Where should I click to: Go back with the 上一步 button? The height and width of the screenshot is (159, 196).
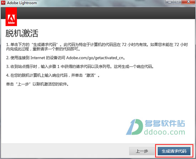pos(142,151)
